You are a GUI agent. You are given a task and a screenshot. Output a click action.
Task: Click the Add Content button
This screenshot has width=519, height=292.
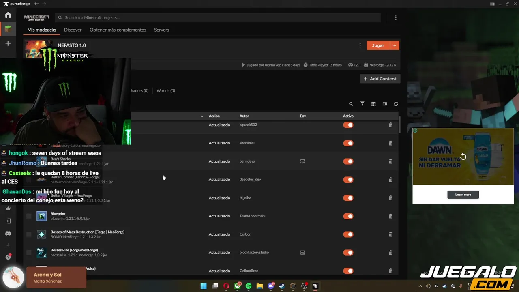[x=380, y=79]
